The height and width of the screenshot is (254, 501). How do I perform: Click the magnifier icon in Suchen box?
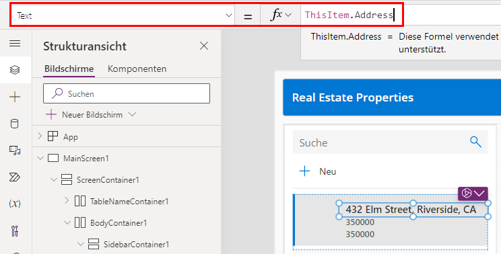coord(57,93)
